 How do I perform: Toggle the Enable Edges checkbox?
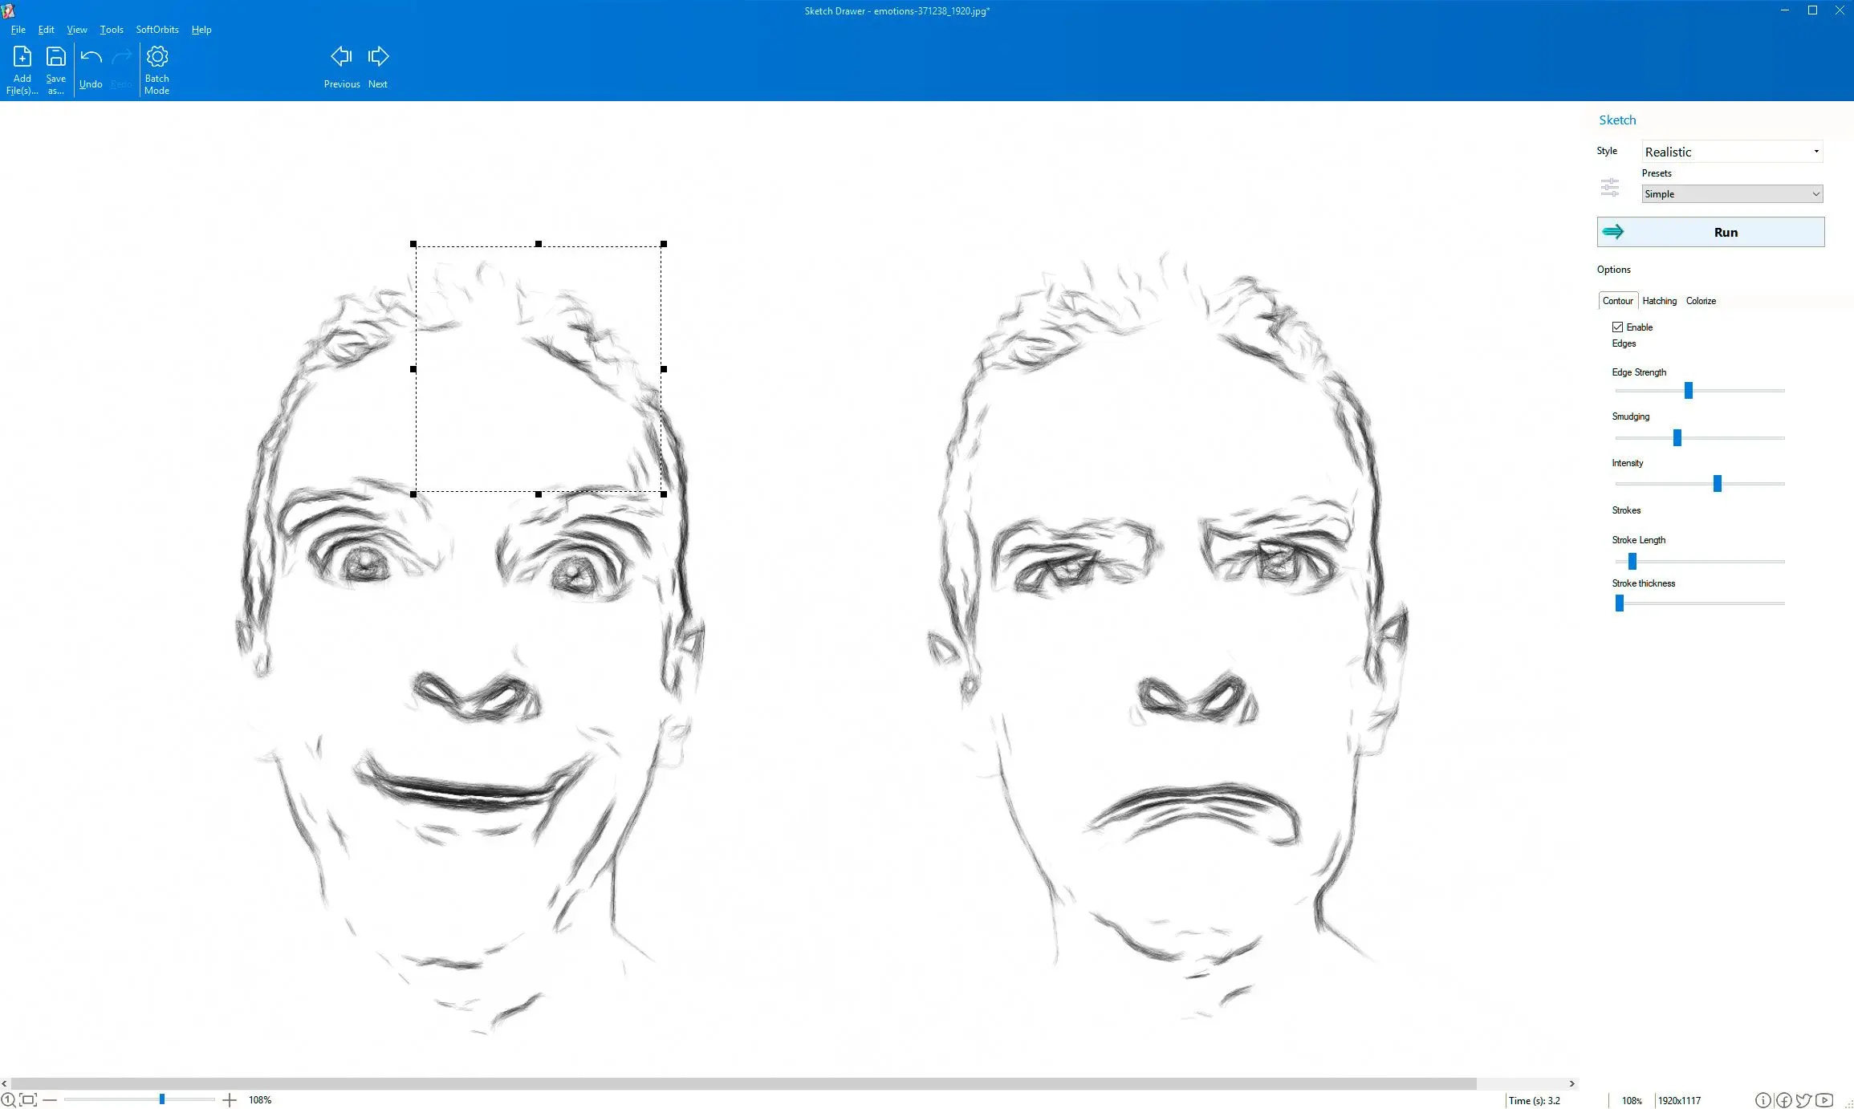pos(1616,326)
